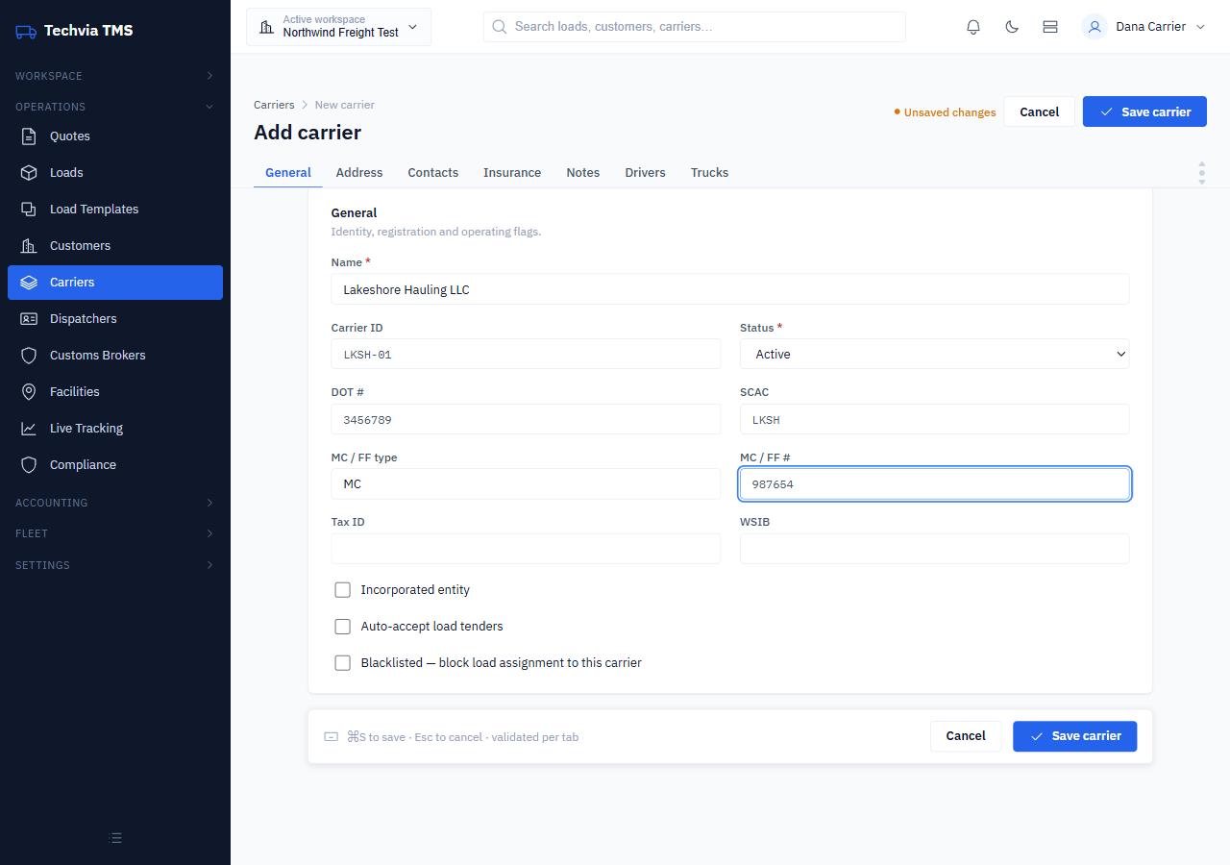Image resolution: width=1230 pixels, height=865 pixels.
Task: Switch to the Drivers tab
Action: pos(645,173)
